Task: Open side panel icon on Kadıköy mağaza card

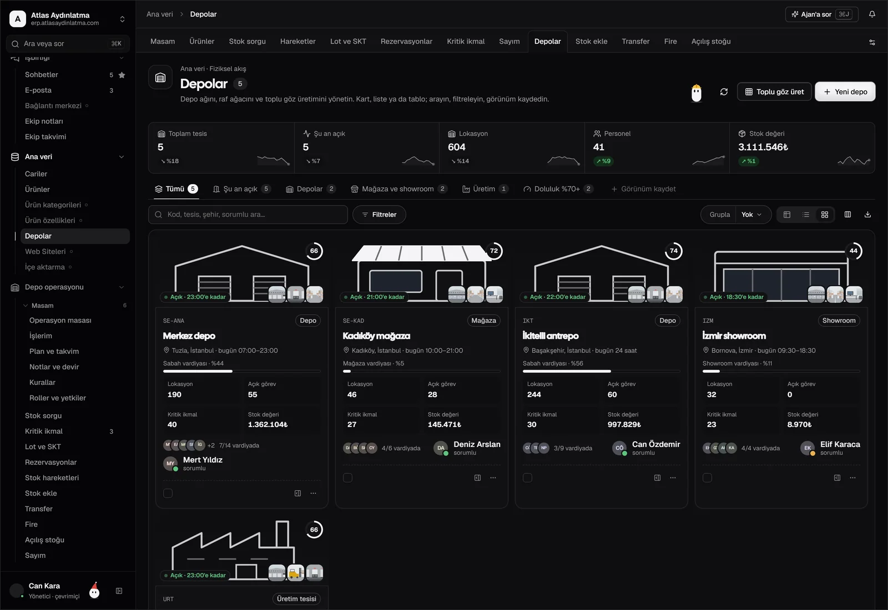Action: point(477,477)
